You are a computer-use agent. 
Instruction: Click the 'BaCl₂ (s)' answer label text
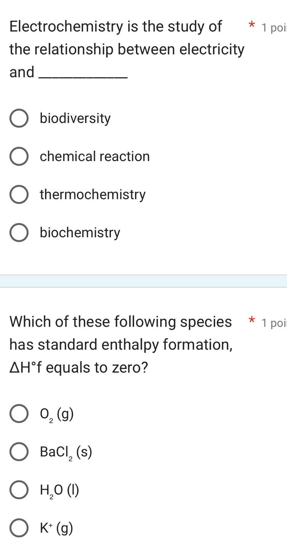(x=66, y=452)
